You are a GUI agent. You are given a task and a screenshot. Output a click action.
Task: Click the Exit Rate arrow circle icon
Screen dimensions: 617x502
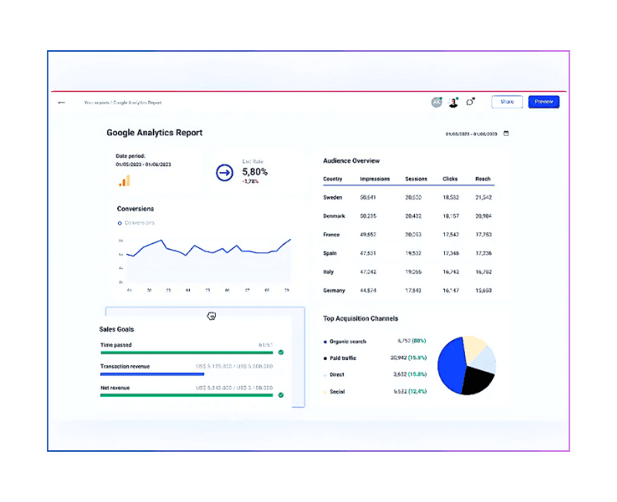224,173
